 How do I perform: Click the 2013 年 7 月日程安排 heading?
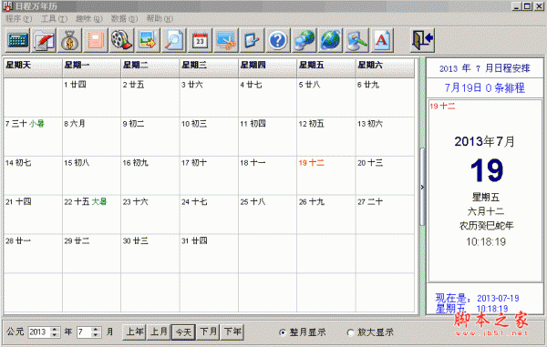(x=485, y=68)
